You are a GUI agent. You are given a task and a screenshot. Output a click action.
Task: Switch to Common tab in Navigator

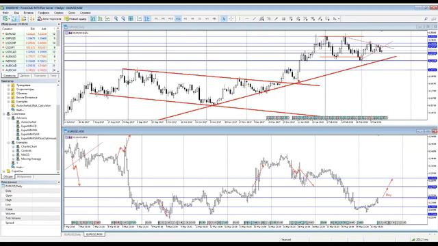(x=8, y=176)
